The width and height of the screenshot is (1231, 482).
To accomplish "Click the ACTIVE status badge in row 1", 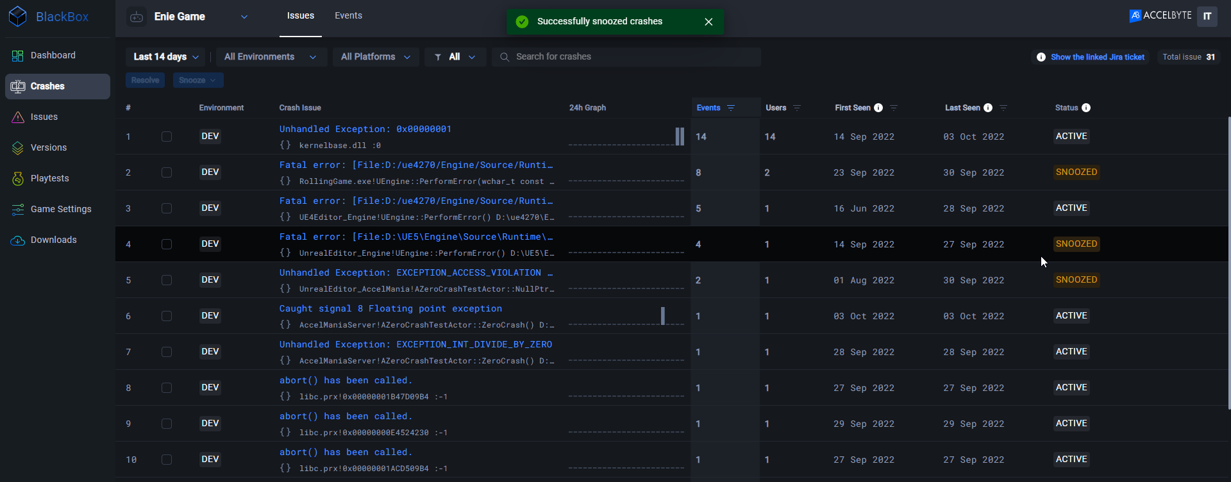I will [x=1071, y=137].
